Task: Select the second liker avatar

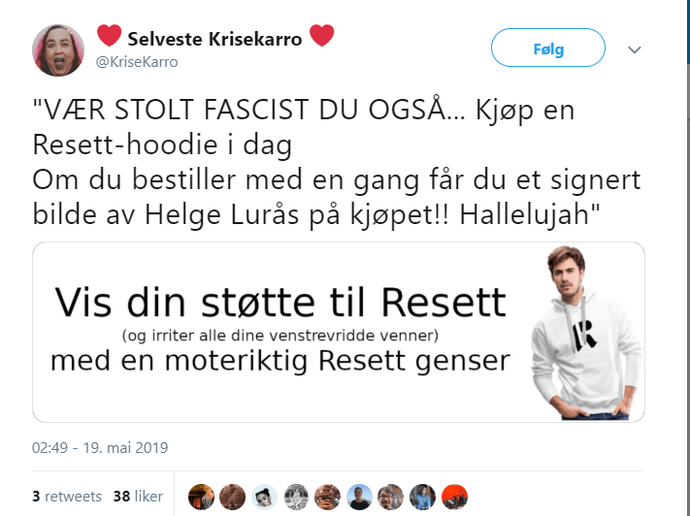Action: click(233, 497)
